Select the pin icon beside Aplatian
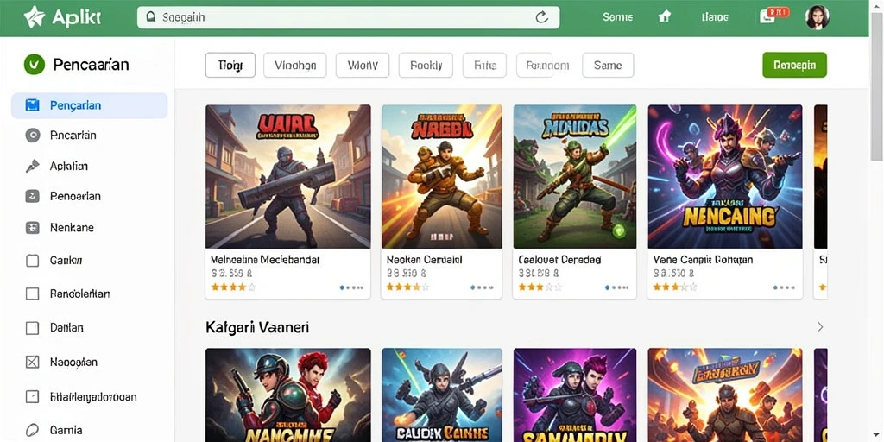This screenshot has width=884, height=442. tap(33, 166)
